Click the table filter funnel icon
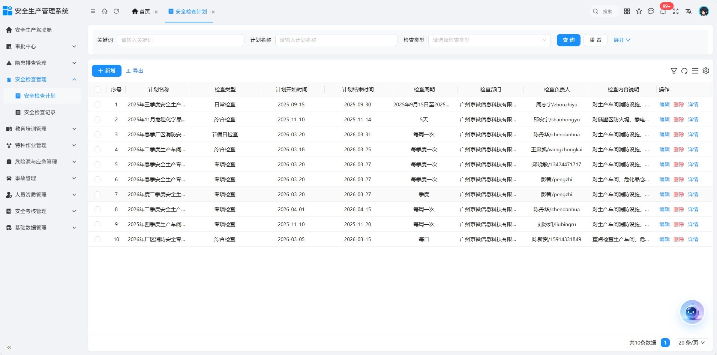The image size is (717, 355). click(674, 71)
